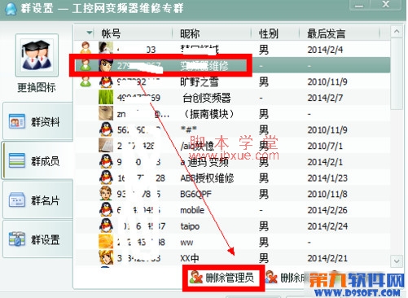Image resolution: width=408 pixels, height=298 pixels.
Task: Click the scrollbar down arrow
Action: coord(397,261)
